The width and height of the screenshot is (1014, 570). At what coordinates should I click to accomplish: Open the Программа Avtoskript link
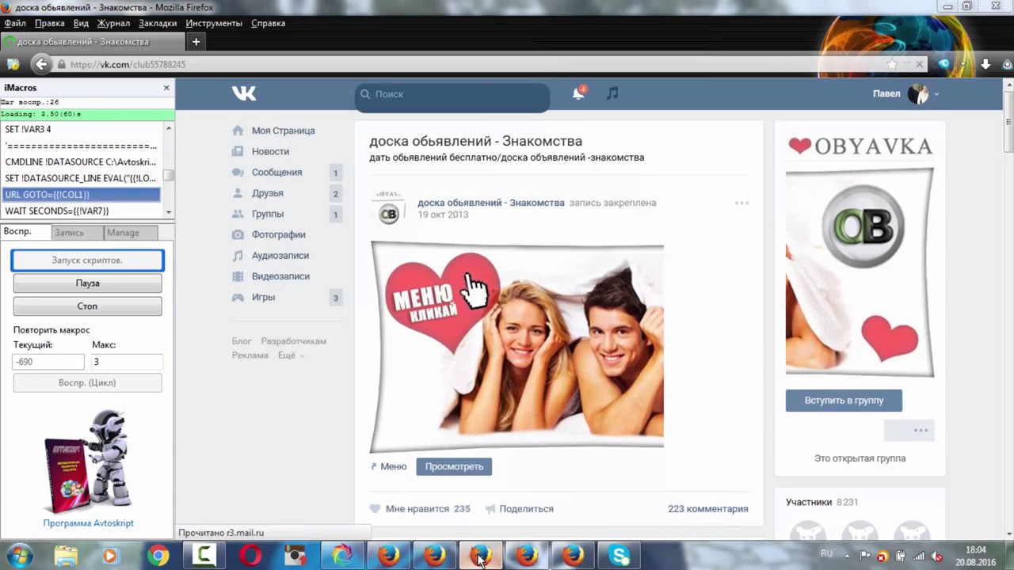point(88,523)
